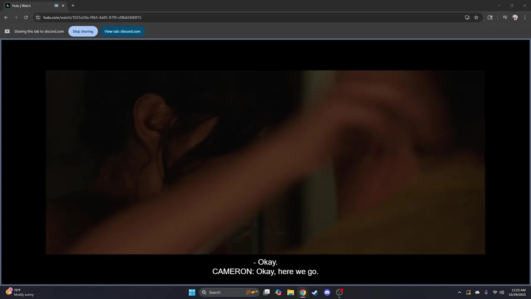The height and width of the screenshot is (299, 531).
Task: Open site information icon in address bar
Action: [x=38, y=17]
